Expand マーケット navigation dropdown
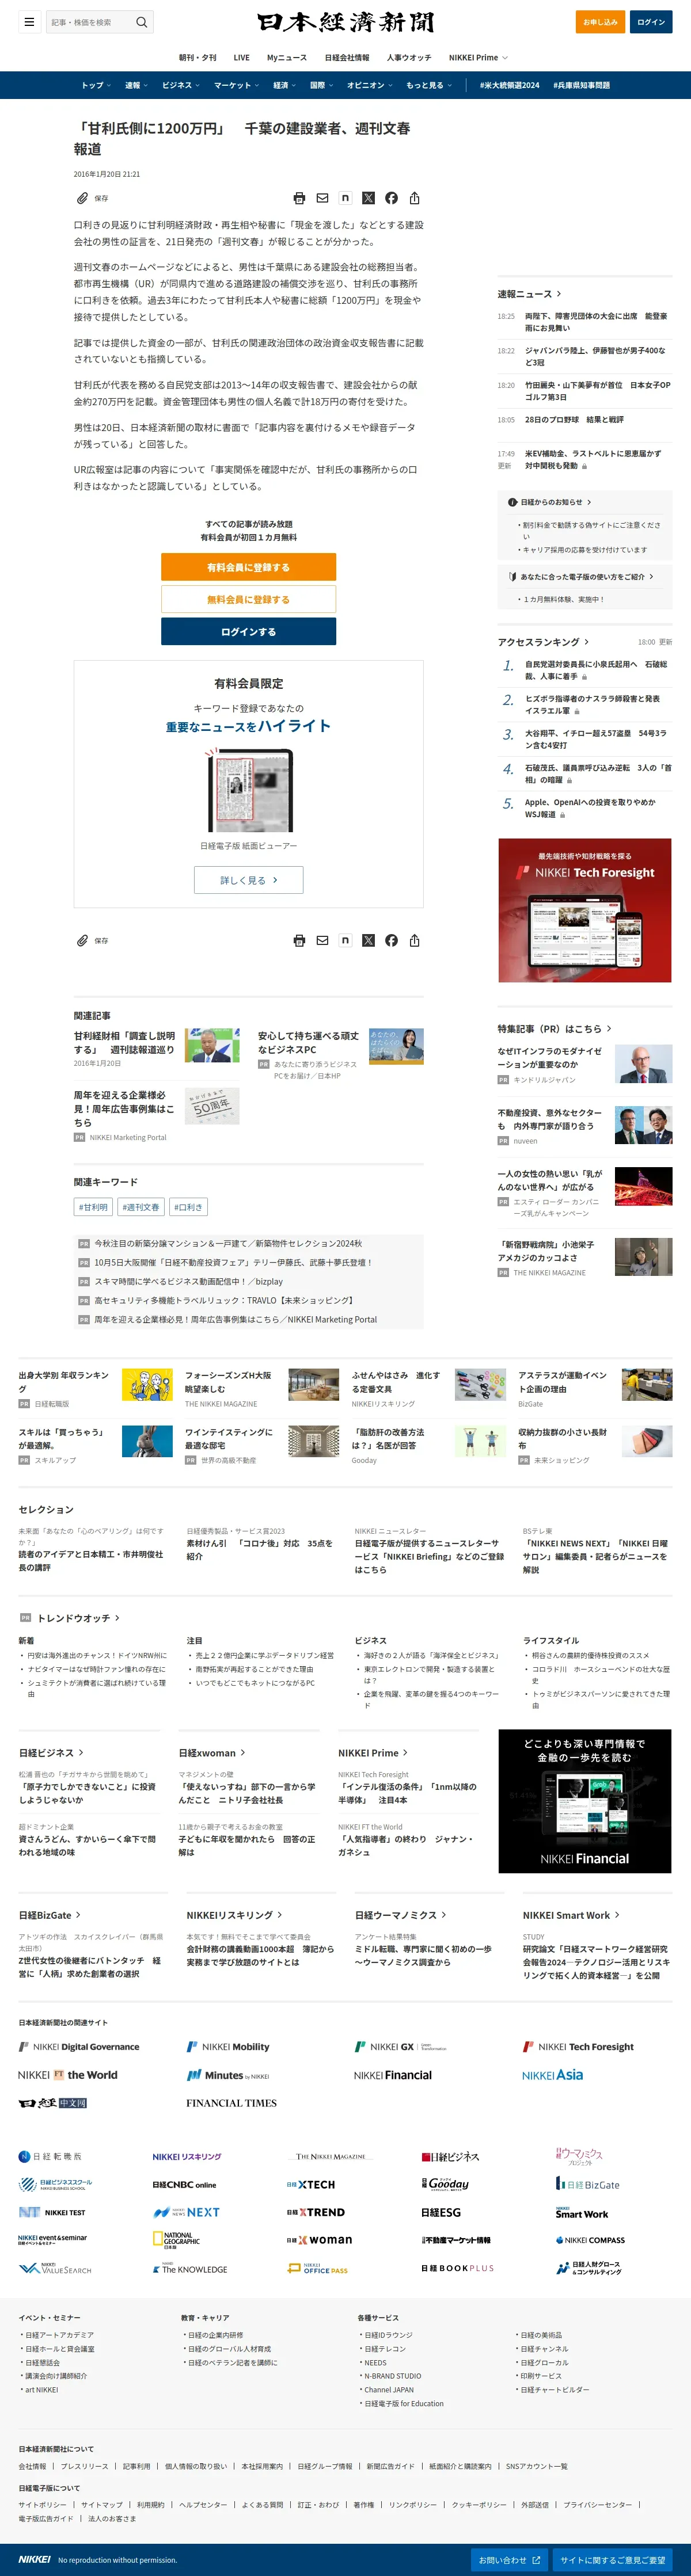The height and width of the screenshot is (2576, 691). click(x=236, y=85)
